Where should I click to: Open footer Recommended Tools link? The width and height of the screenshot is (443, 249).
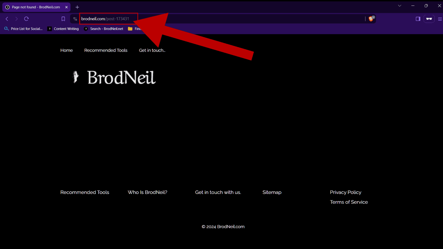(x=85, y=192)
